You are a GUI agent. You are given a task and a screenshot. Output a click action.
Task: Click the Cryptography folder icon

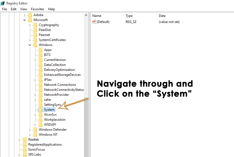tap(35, 25)
